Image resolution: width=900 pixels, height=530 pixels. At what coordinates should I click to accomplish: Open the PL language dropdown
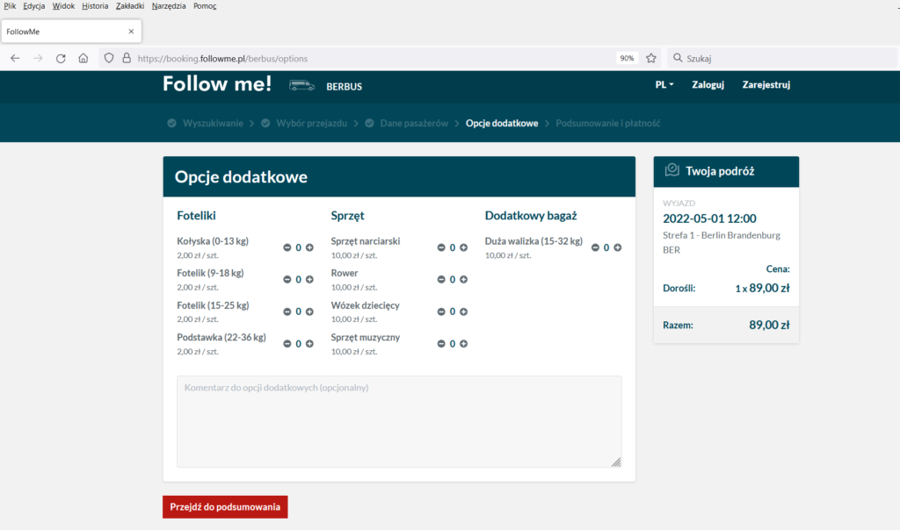pos(664,85)
